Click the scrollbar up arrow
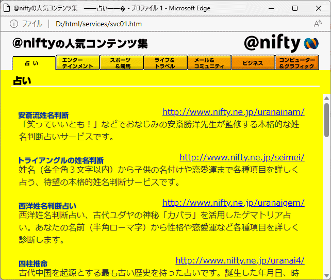 pos(326,98)
